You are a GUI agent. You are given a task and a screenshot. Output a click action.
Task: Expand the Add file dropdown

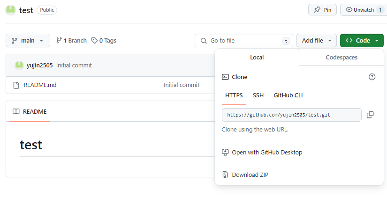pos(317,40)
